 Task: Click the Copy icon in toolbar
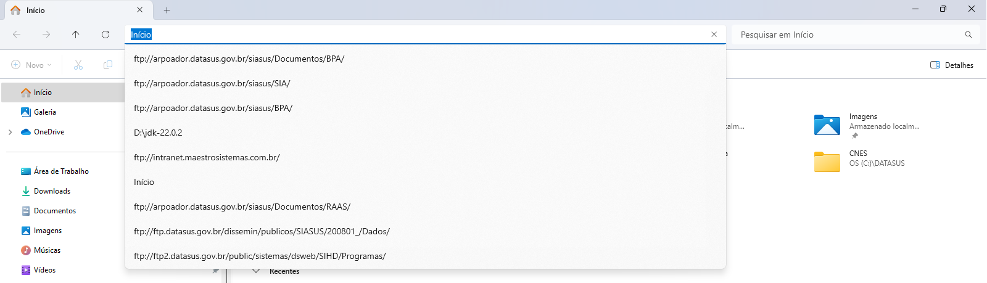click(x=108, y=65)
